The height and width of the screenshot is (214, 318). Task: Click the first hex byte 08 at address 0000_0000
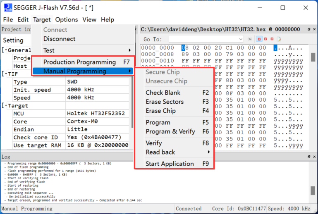pos(185,48)
